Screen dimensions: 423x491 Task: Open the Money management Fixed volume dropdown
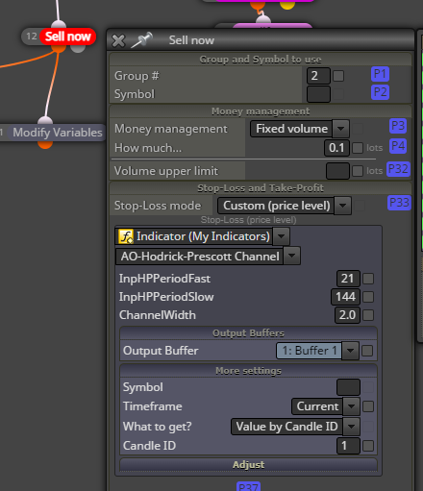click(300, 129)
